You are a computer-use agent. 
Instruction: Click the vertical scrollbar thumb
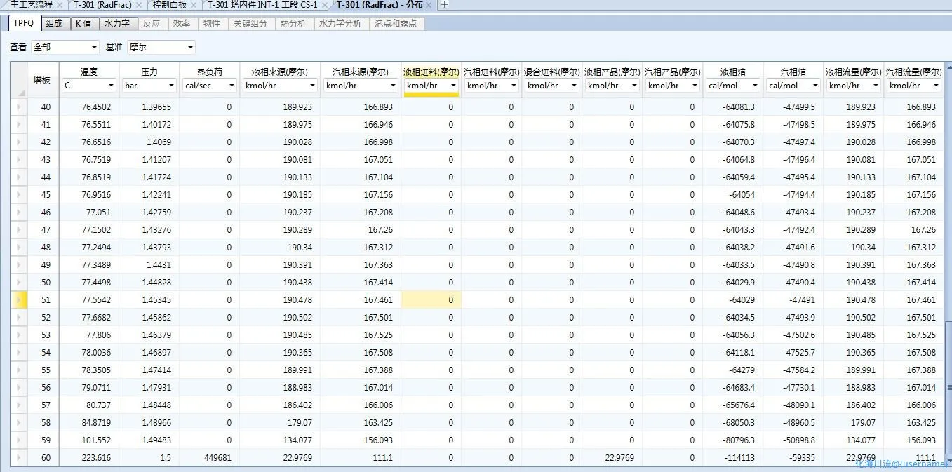coord(948,389)
